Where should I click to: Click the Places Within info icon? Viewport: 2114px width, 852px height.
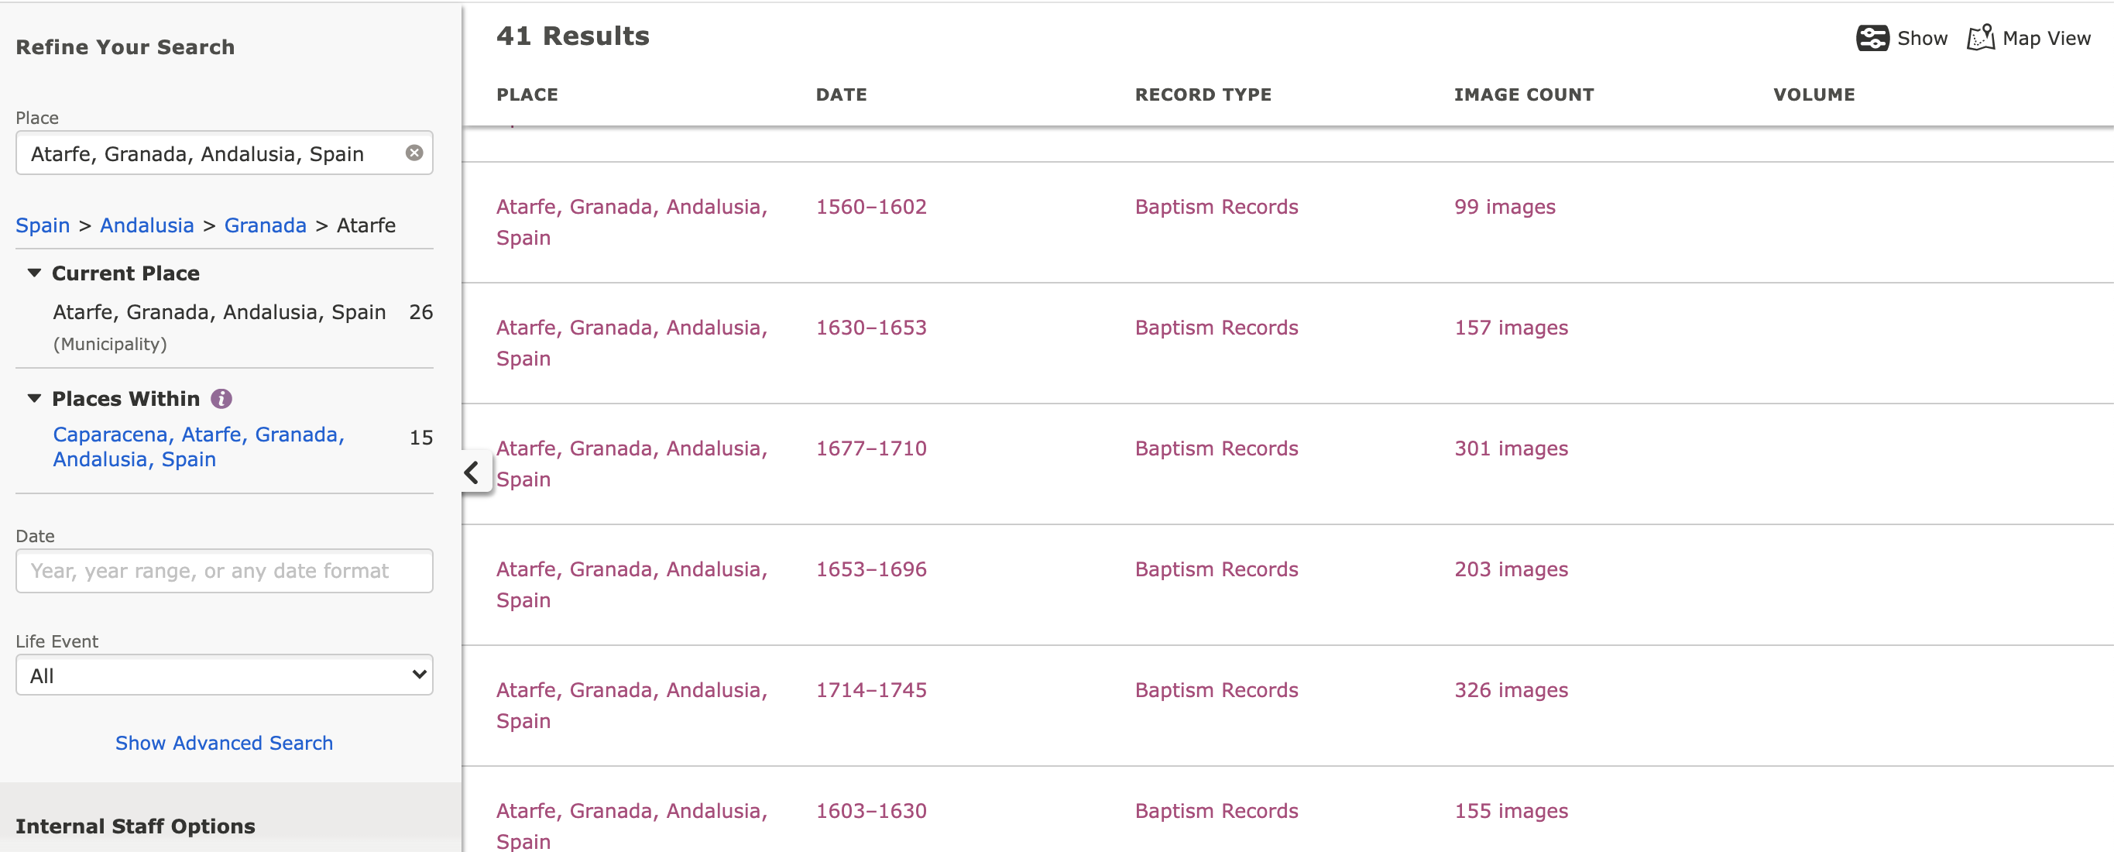tap(221, 399)
